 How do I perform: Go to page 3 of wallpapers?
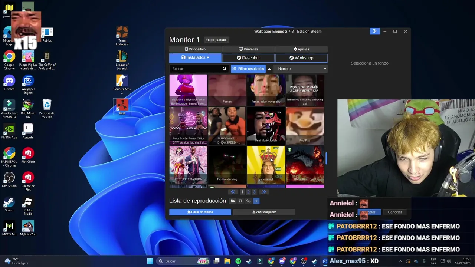(254, 192)
